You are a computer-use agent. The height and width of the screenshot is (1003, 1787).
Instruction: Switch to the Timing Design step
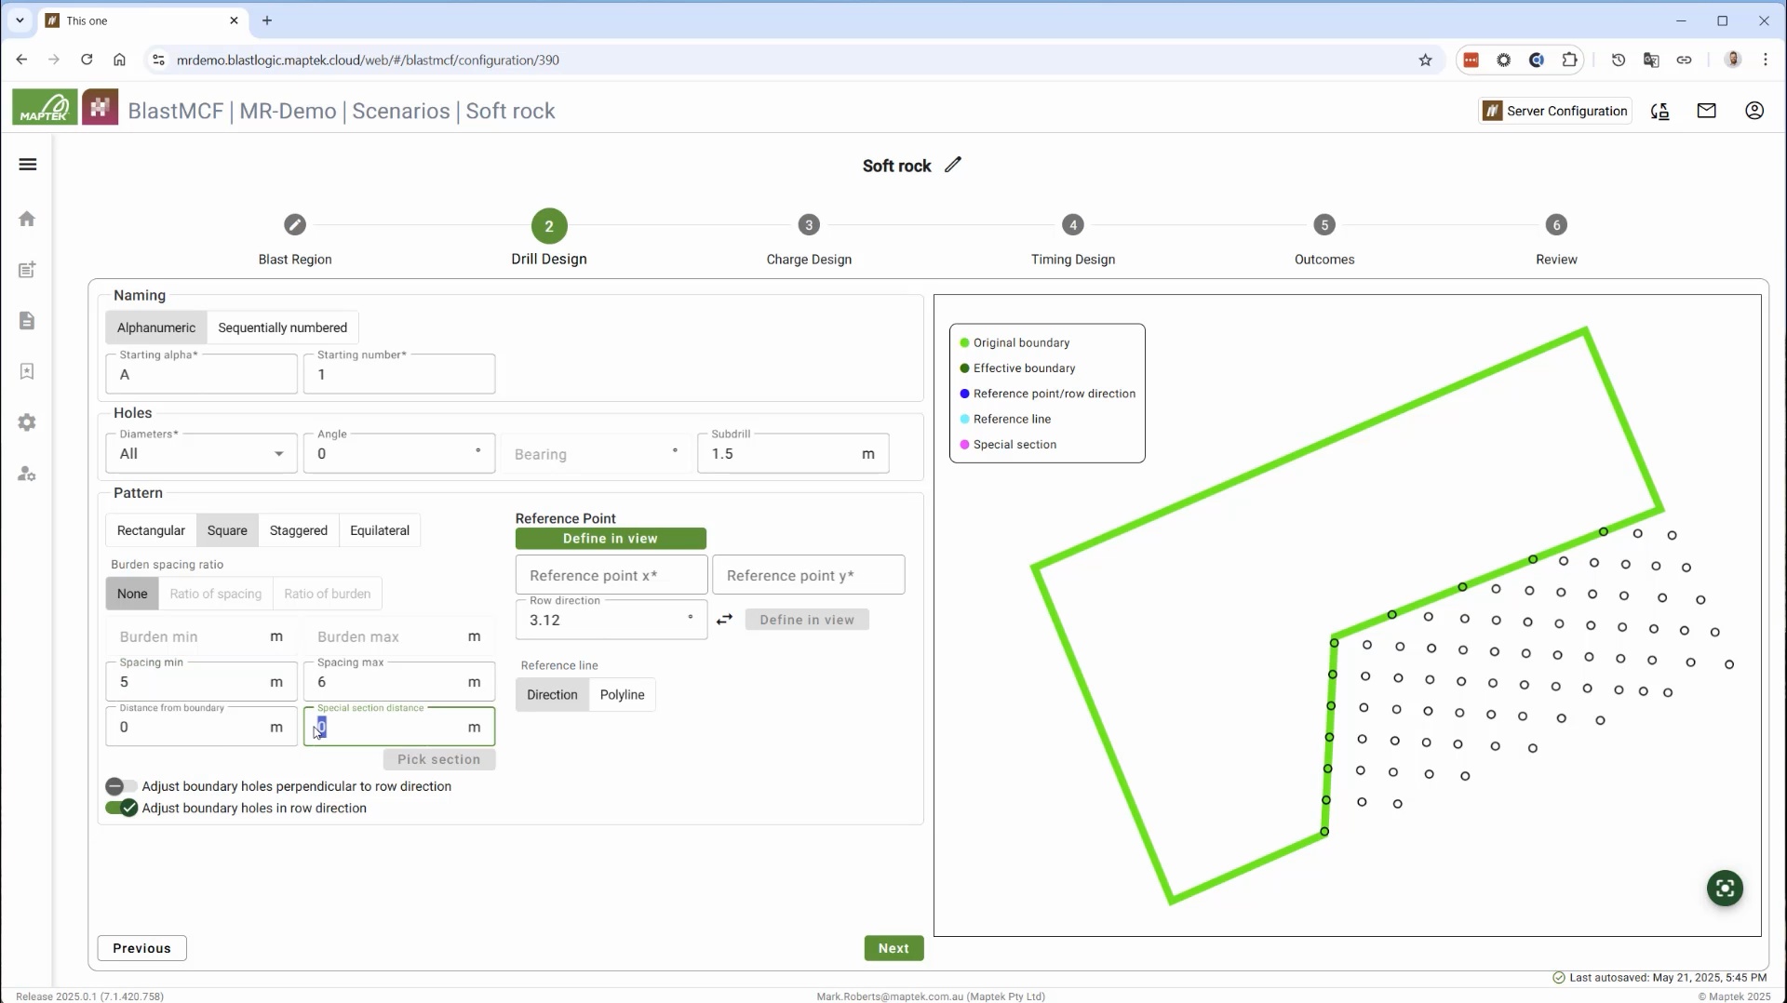1073,239
